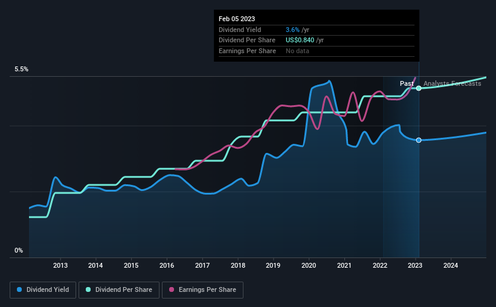Click the 2023 x-axis label

pyautogui.click(x=415, y=265)
